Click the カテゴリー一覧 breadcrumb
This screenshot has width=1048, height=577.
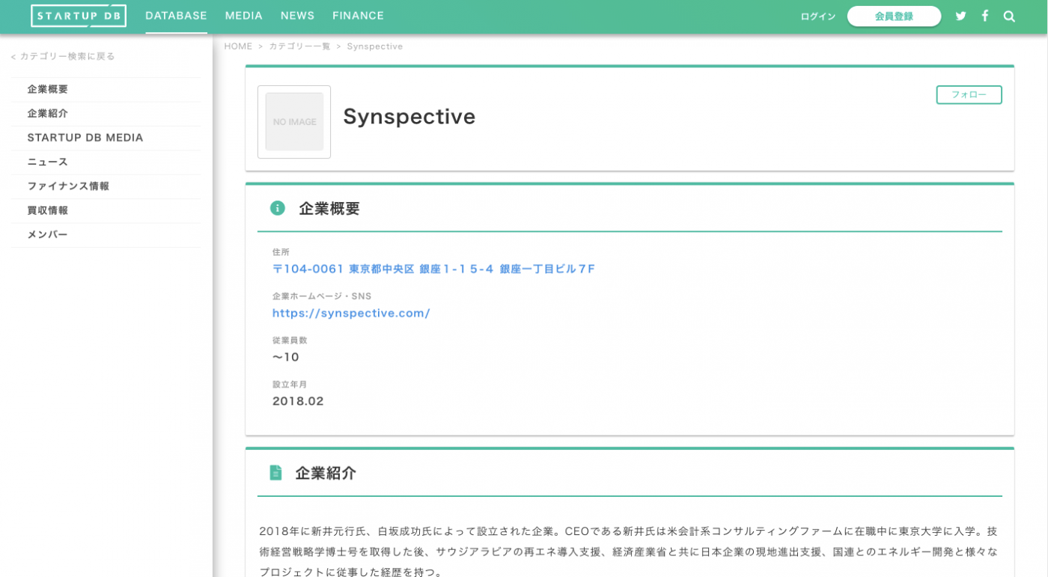point(299,46)
